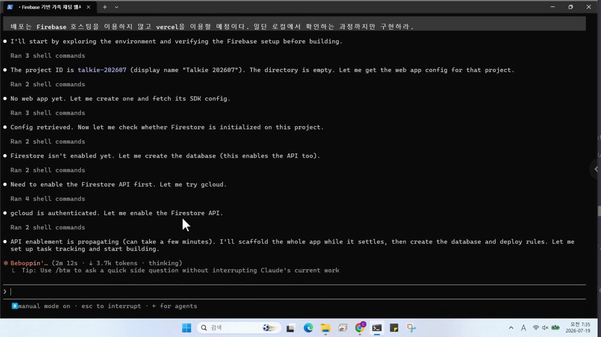Expand the terminal profile dropdown chevron
This screenshot has width=601, height=337.
[x=116, y=7]
